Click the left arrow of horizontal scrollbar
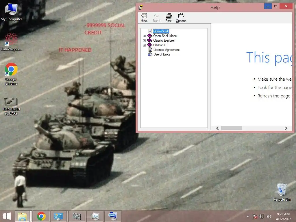Screen dimensions: 296x222 click(217, 128)
